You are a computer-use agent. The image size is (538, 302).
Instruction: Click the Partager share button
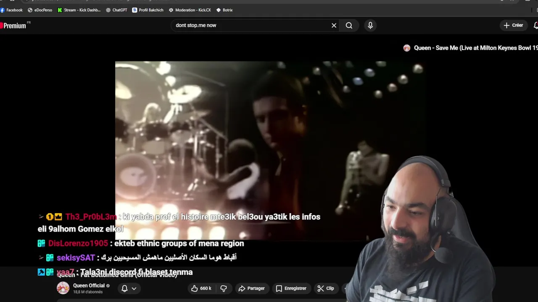pos(251,288)
